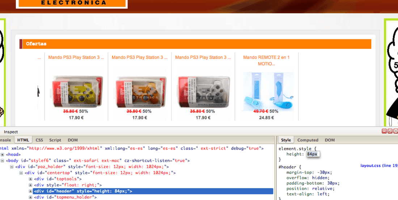The height and width of the screenshot is (200, 398).
Task: Click the #header selector text
Action: [287, 167]
